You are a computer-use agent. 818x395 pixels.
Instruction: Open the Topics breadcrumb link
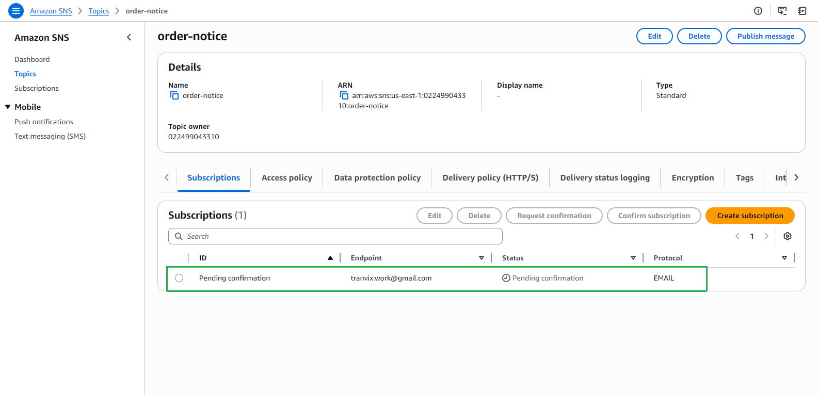tap(99, 11)
